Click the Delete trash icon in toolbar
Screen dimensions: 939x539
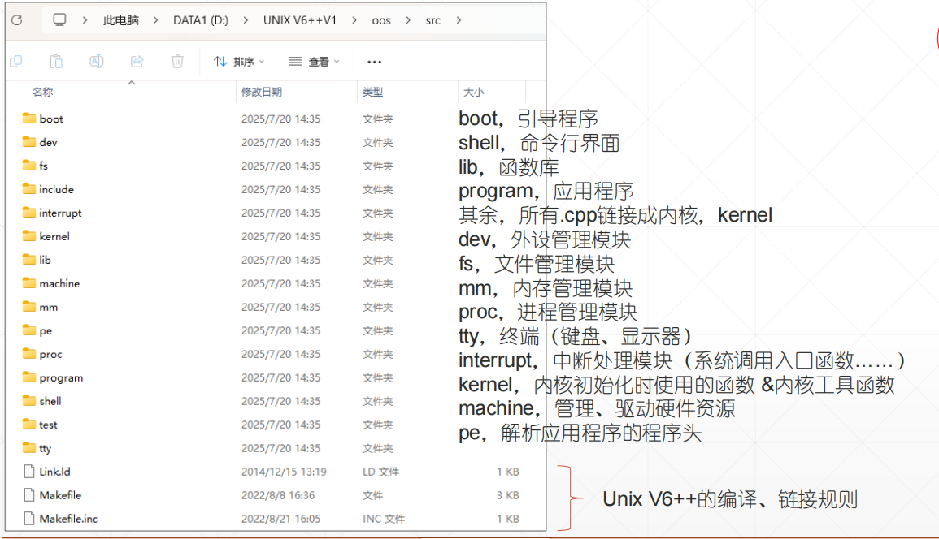click(x=177, y=62)
